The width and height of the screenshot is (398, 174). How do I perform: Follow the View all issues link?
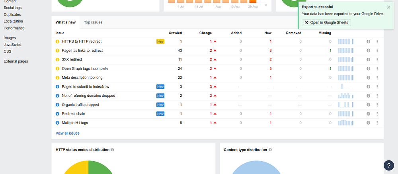point(68,133)
